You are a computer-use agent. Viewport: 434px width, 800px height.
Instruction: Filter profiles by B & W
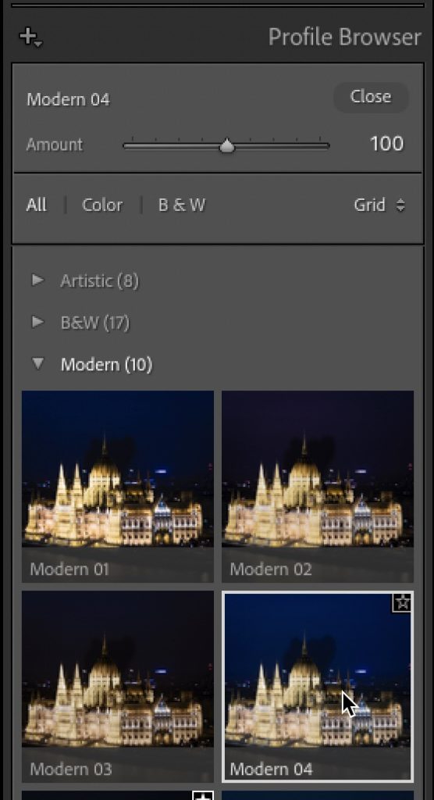click(182, 205)
